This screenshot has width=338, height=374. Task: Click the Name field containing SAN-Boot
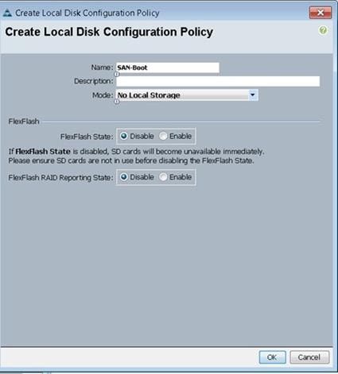click(x=168, y=67)
